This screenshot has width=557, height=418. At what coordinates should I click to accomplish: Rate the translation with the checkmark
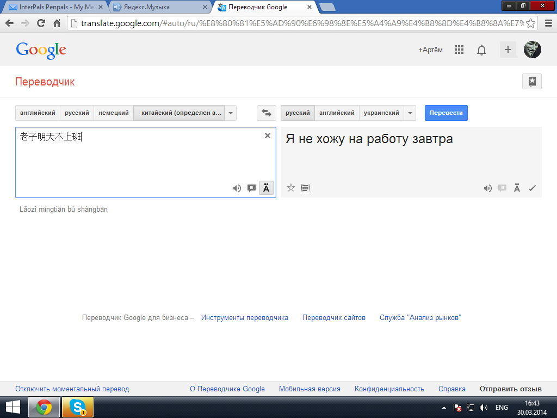[x=532, y=188]
